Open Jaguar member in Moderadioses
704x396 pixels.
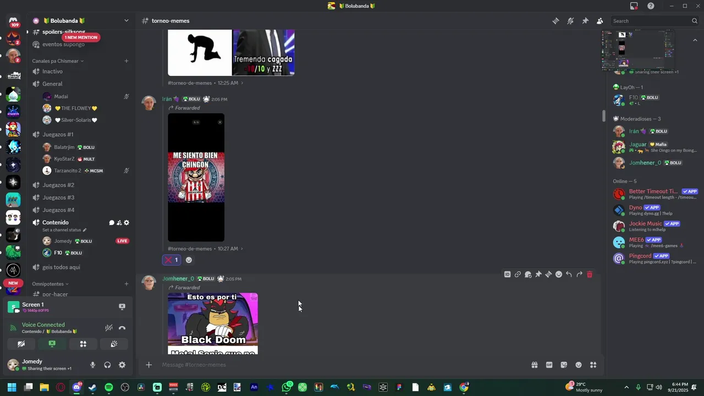point(654,147)
